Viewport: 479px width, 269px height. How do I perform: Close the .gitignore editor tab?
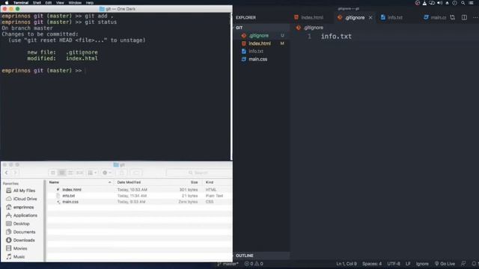pyautogui.click(x=370, y=18)
